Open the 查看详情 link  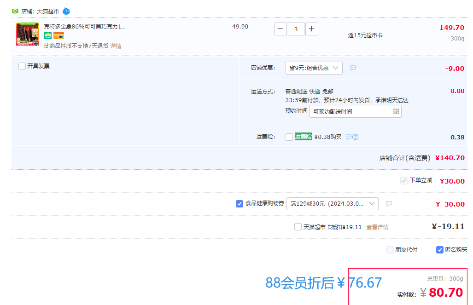(x=377, y=227)
